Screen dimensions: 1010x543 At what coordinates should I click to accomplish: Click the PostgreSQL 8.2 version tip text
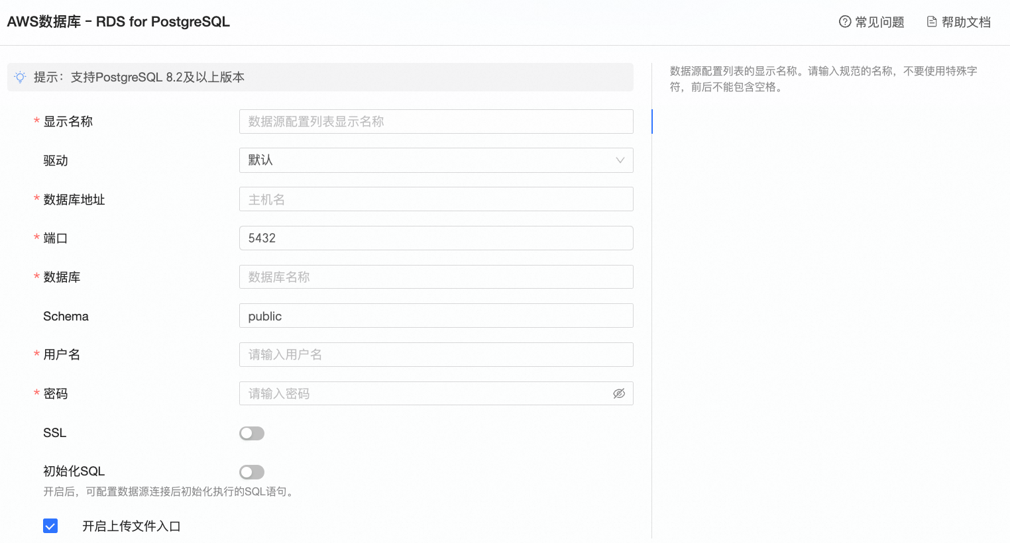coord(139,77)
